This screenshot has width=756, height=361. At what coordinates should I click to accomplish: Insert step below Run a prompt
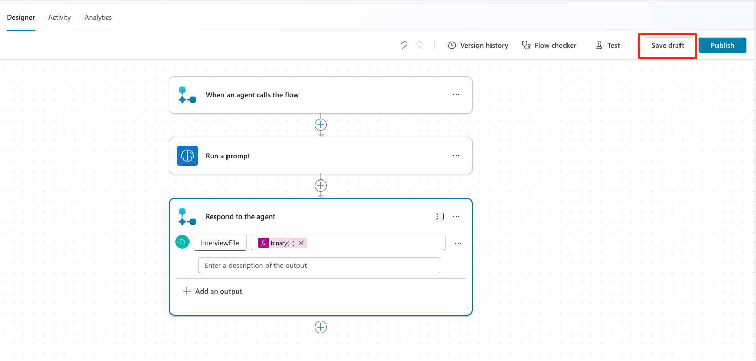pos(321,186)
